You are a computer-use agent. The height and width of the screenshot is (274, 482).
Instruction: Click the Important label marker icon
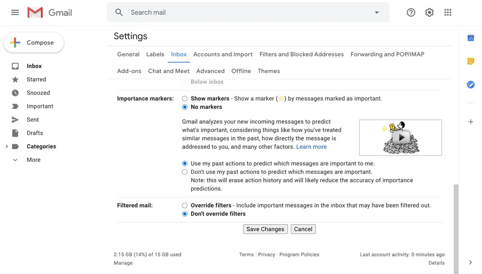click(15, 106)
